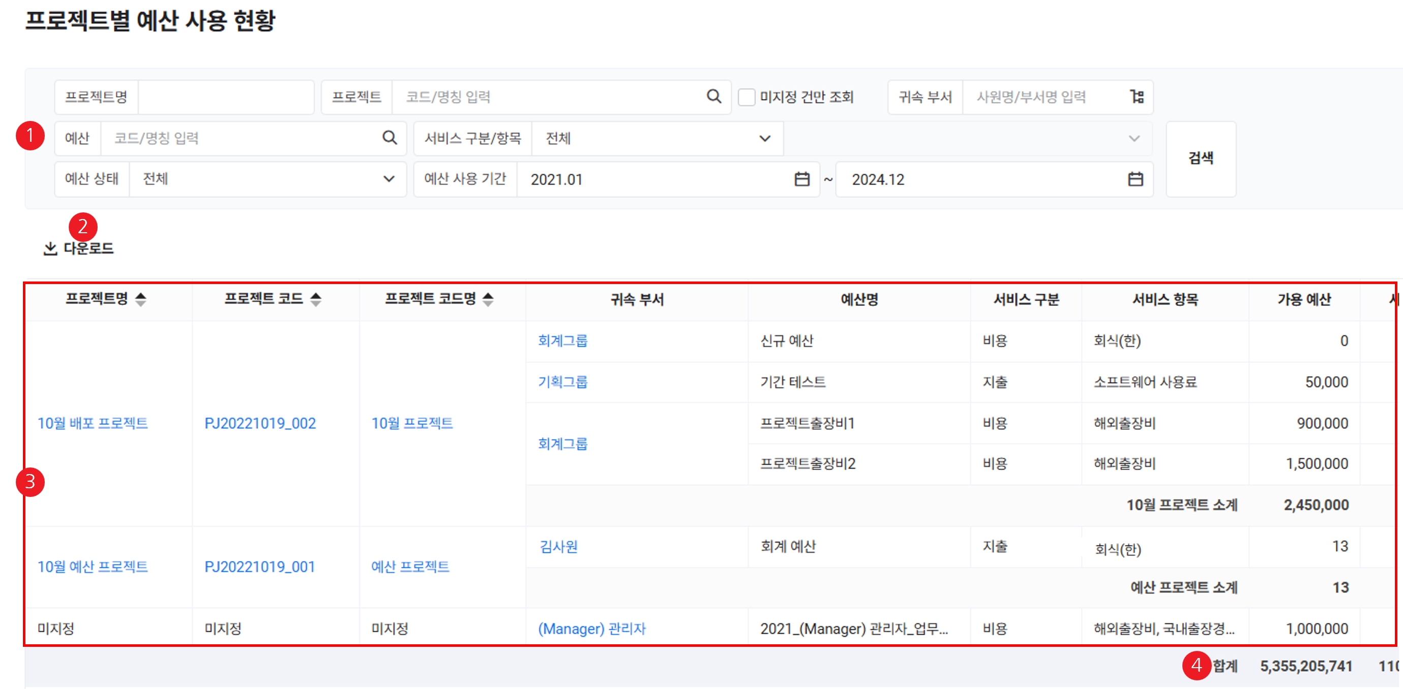Open the end date calendar icon

coord(1135,179)
